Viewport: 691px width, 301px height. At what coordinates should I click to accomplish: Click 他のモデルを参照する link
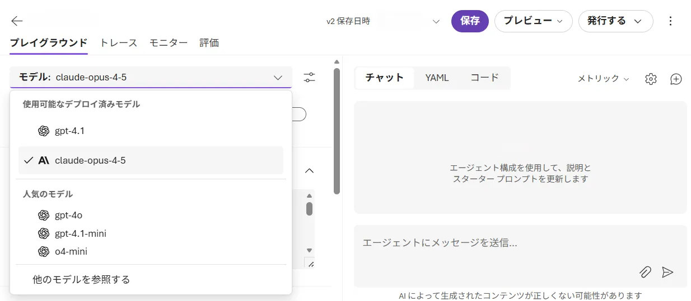(x=81, y=279)
